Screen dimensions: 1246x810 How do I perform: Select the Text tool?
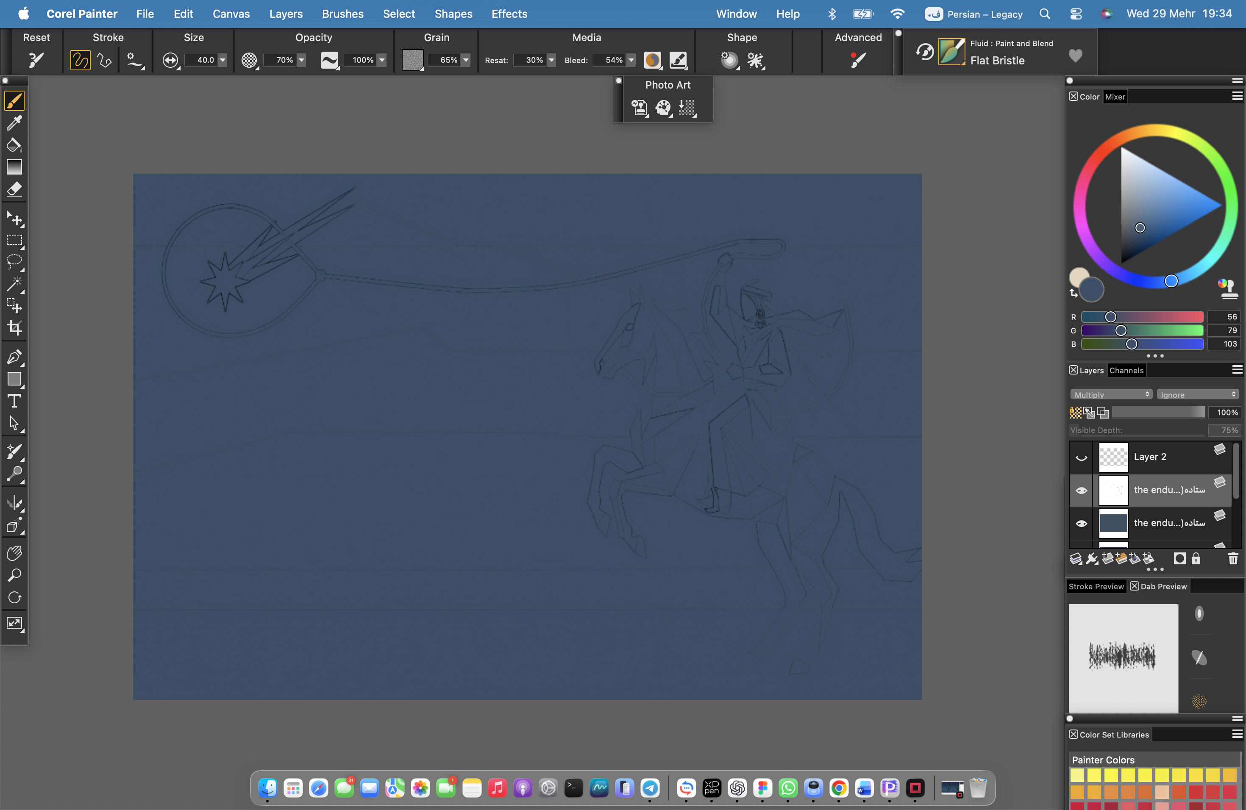[14, 401]
